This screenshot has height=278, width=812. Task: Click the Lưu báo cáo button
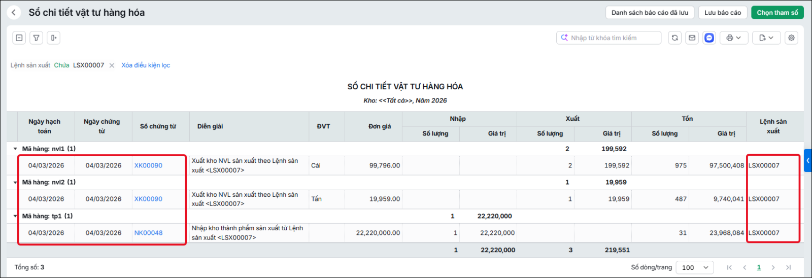click(x=723, y=13)
